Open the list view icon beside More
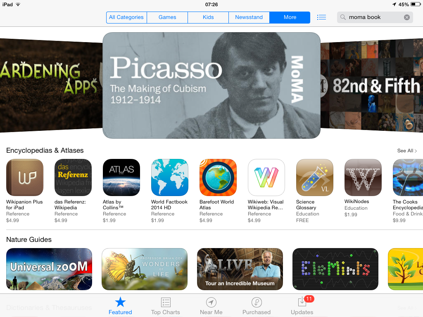The height and width of the screenshot is (317, 423). 321,17
